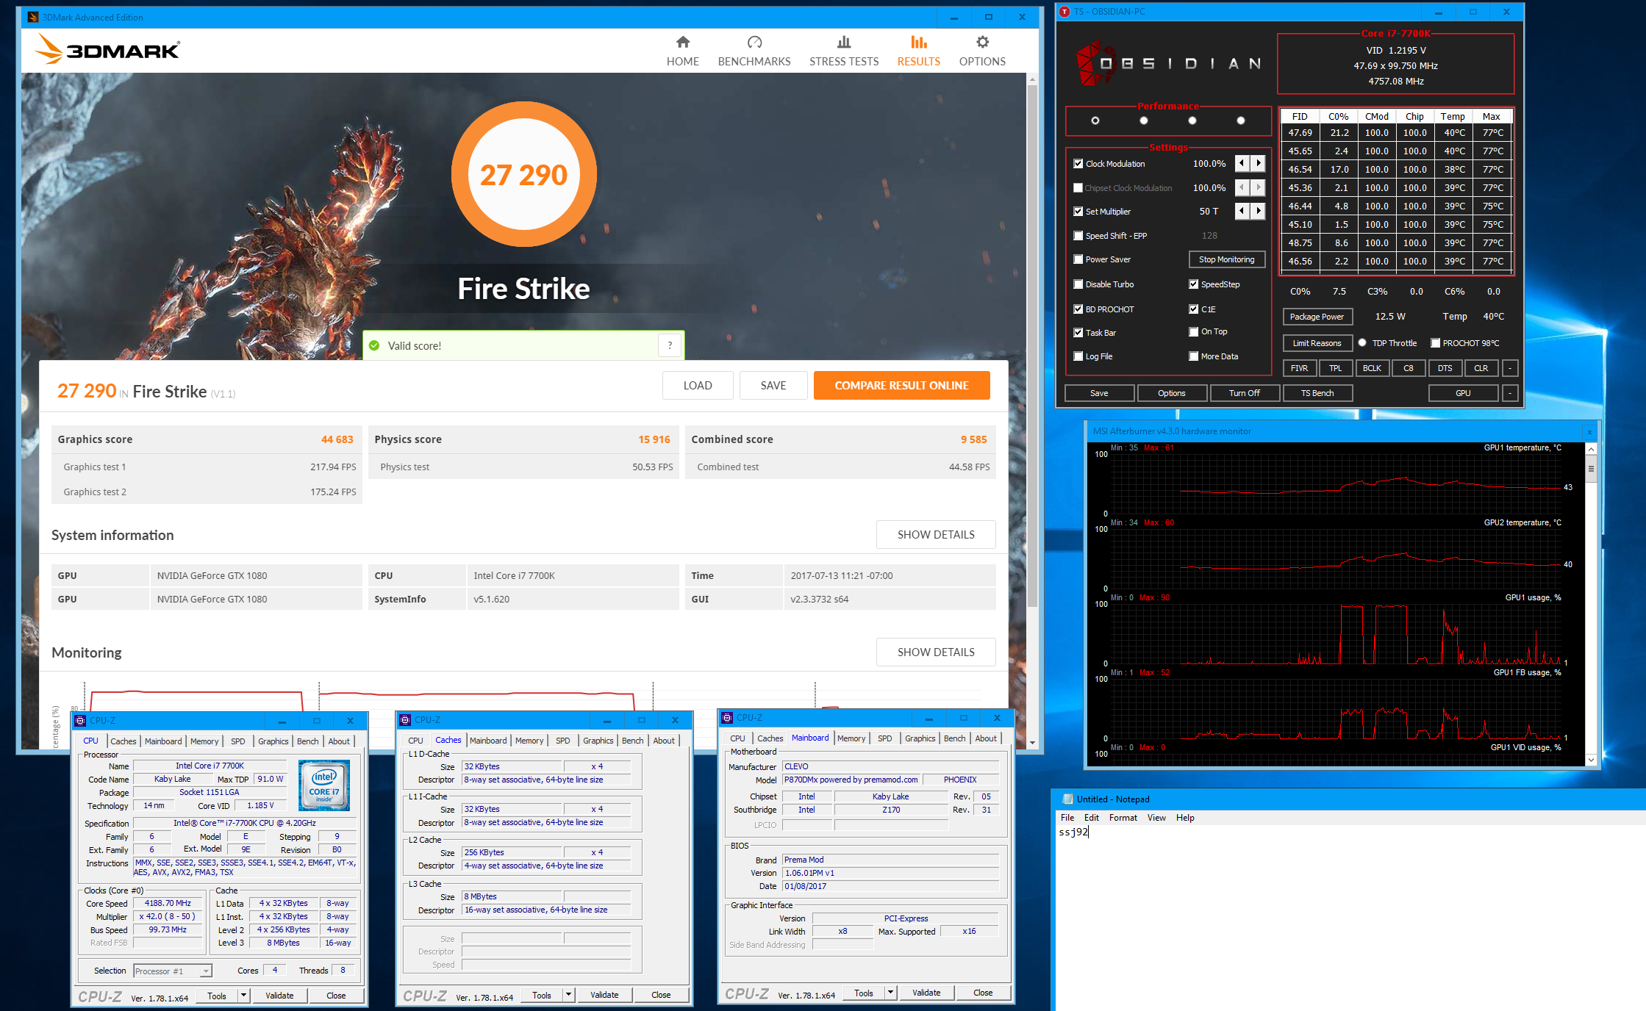Enable Log File checkbox

pyautogui.click(x=1078, y=356)
